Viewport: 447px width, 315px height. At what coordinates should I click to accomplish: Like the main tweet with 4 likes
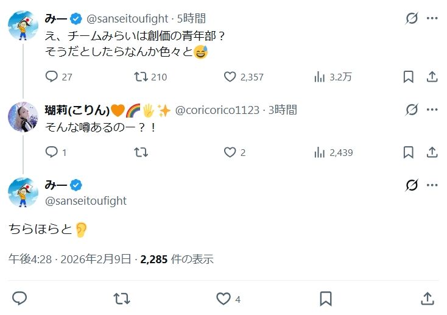(224, 299)
